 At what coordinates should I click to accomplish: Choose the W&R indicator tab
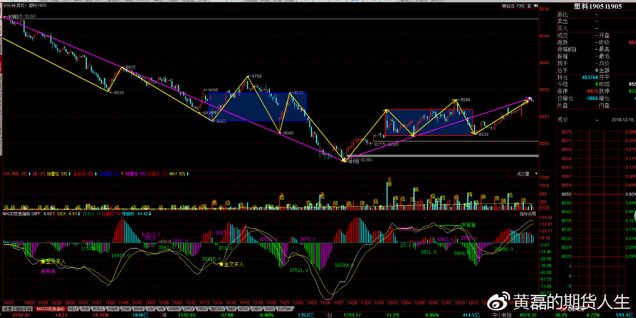pyautogui.click(x=113, y=308)
